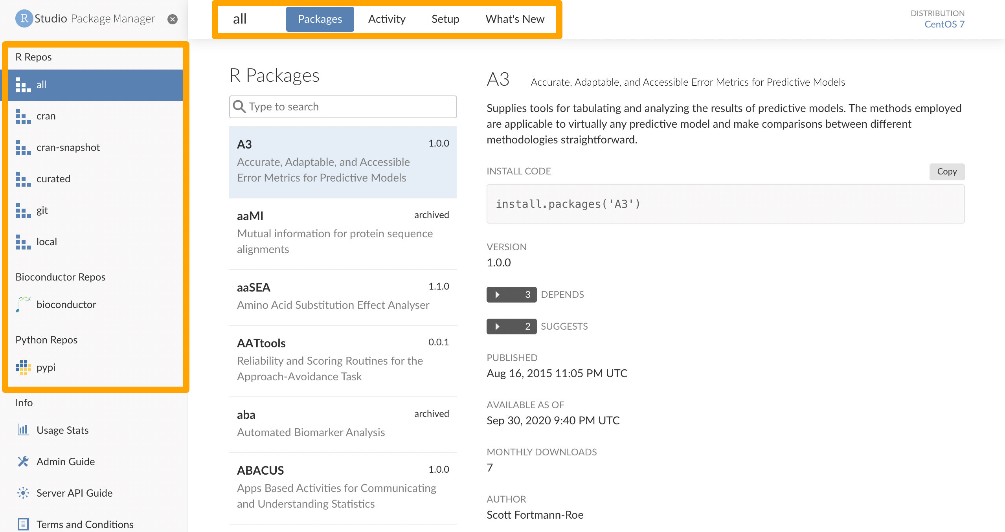Screen dimensions: 1005x532
Task: Select the A3 package entry
Action: 343,162
